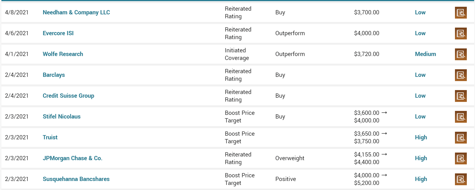The width and height of the screenshot is (475, 190).
Task: Open details icon for Evercore ISI row
Action: (x=461, y=33)
